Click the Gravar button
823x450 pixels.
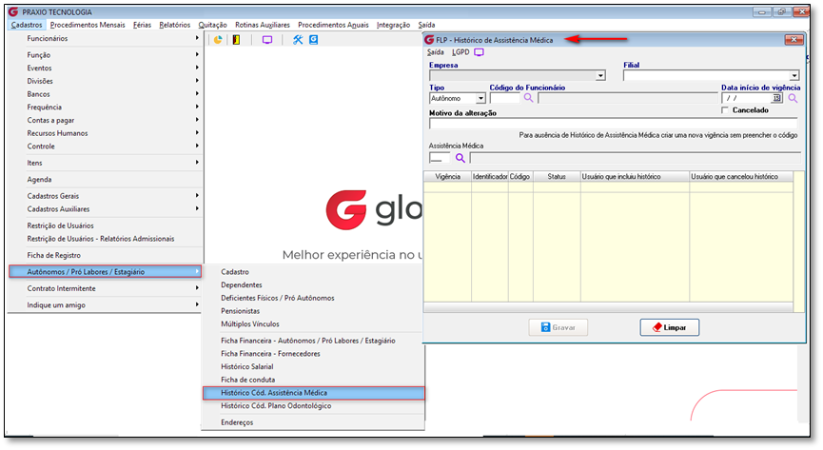[558, 327]
